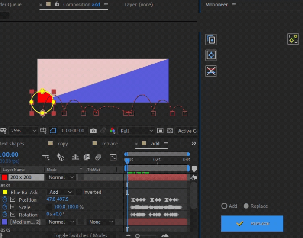Toggle Position stopwatch keyframing
The image size is (303, 238).
click(5, 199)
